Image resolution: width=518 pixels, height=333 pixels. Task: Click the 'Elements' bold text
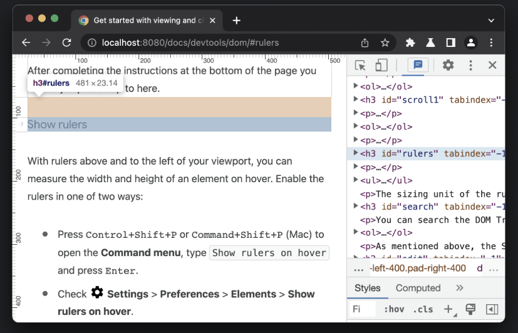pyautogui.click(x=254, y=294)
